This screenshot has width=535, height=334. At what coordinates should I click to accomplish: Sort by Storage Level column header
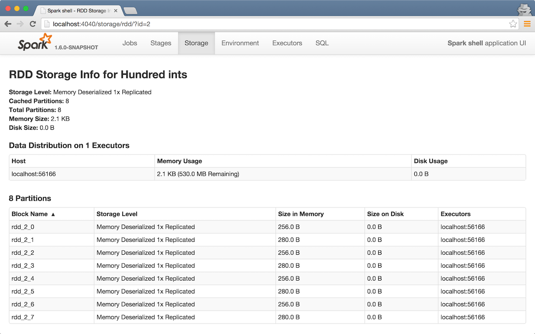click(x=117, y=214)
